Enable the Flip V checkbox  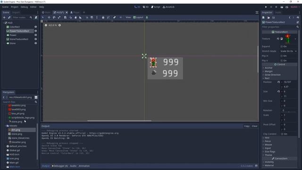click(x=282, y=61)
